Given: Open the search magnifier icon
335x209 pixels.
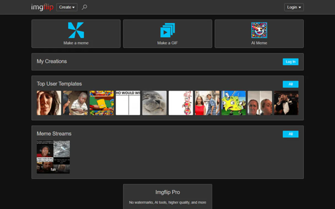Looking at the screenshot, I should click(85, 7).
